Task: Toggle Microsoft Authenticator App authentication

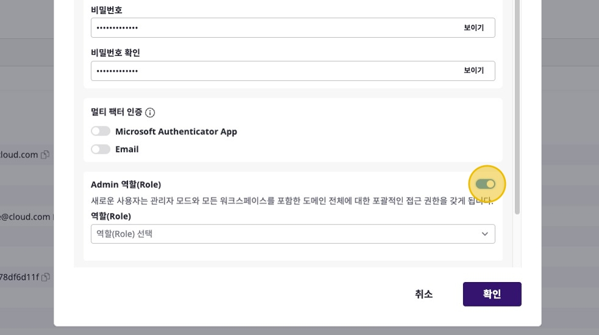Action: pyautogui.click(x=101, y=131)
